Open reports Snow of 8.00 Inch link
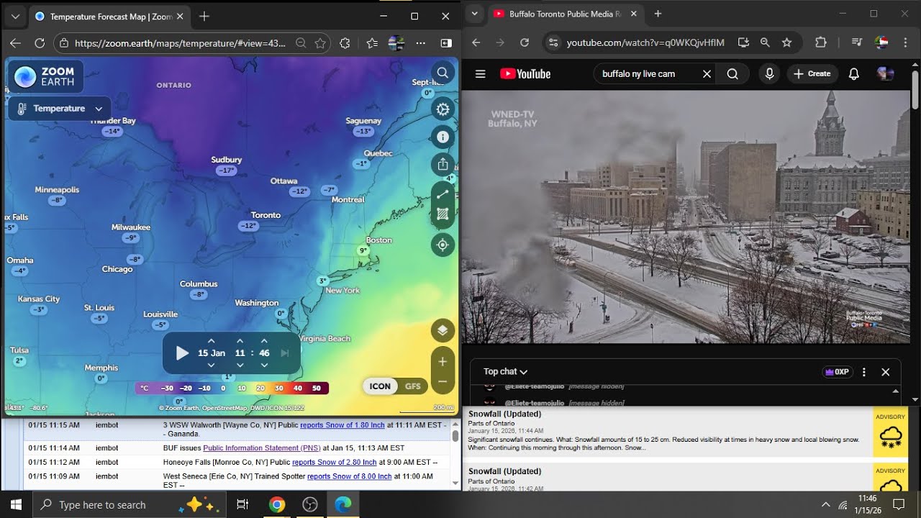This screenshot has height=518, width=921. pyautogui.click(x=350, y=476)
